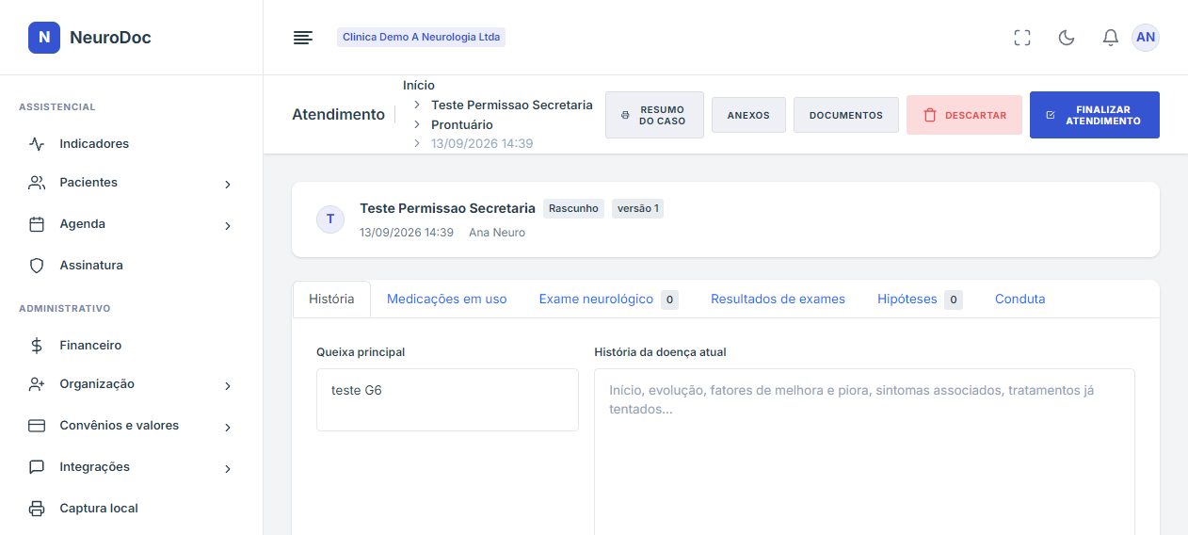
Task: Open the Prontuário breadcrumb link
Action: point(462,124)
